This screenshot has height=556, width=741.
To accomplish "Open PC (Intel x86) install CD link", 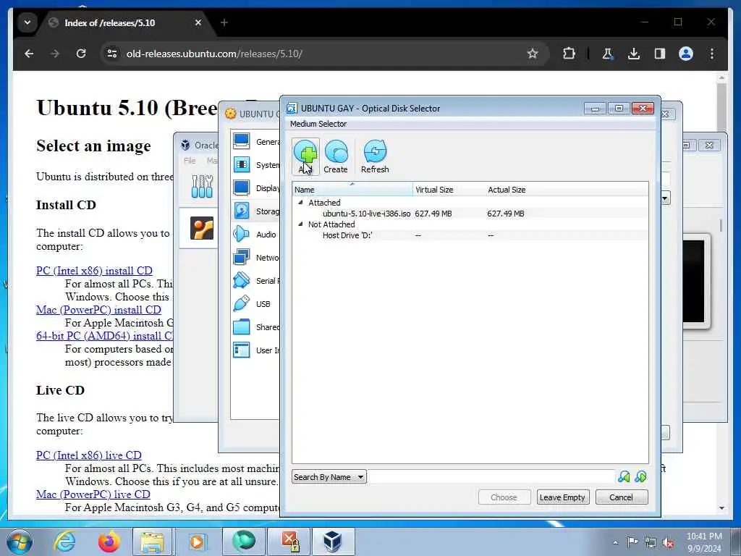I will click(x=94, y=271).
